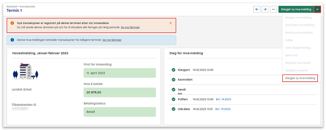
Task: Open Se nye føringer link in blue notice
Action: pos(112,40)
